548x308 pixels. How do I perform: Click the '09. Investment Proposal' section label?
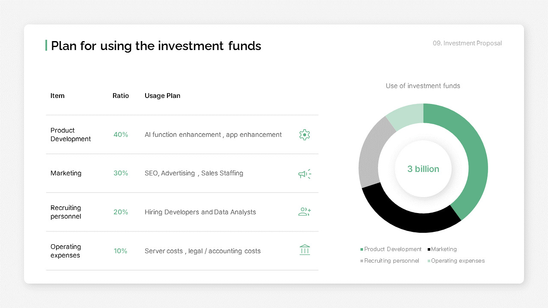(467, 43)
